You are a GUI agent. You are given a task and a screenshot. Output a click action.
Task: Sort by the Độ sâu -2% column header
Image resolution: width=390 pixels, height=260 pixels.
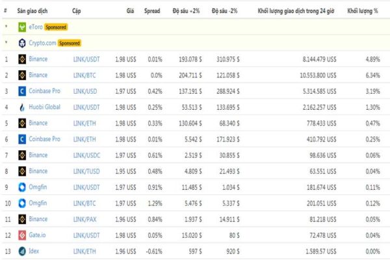(225, 11)
